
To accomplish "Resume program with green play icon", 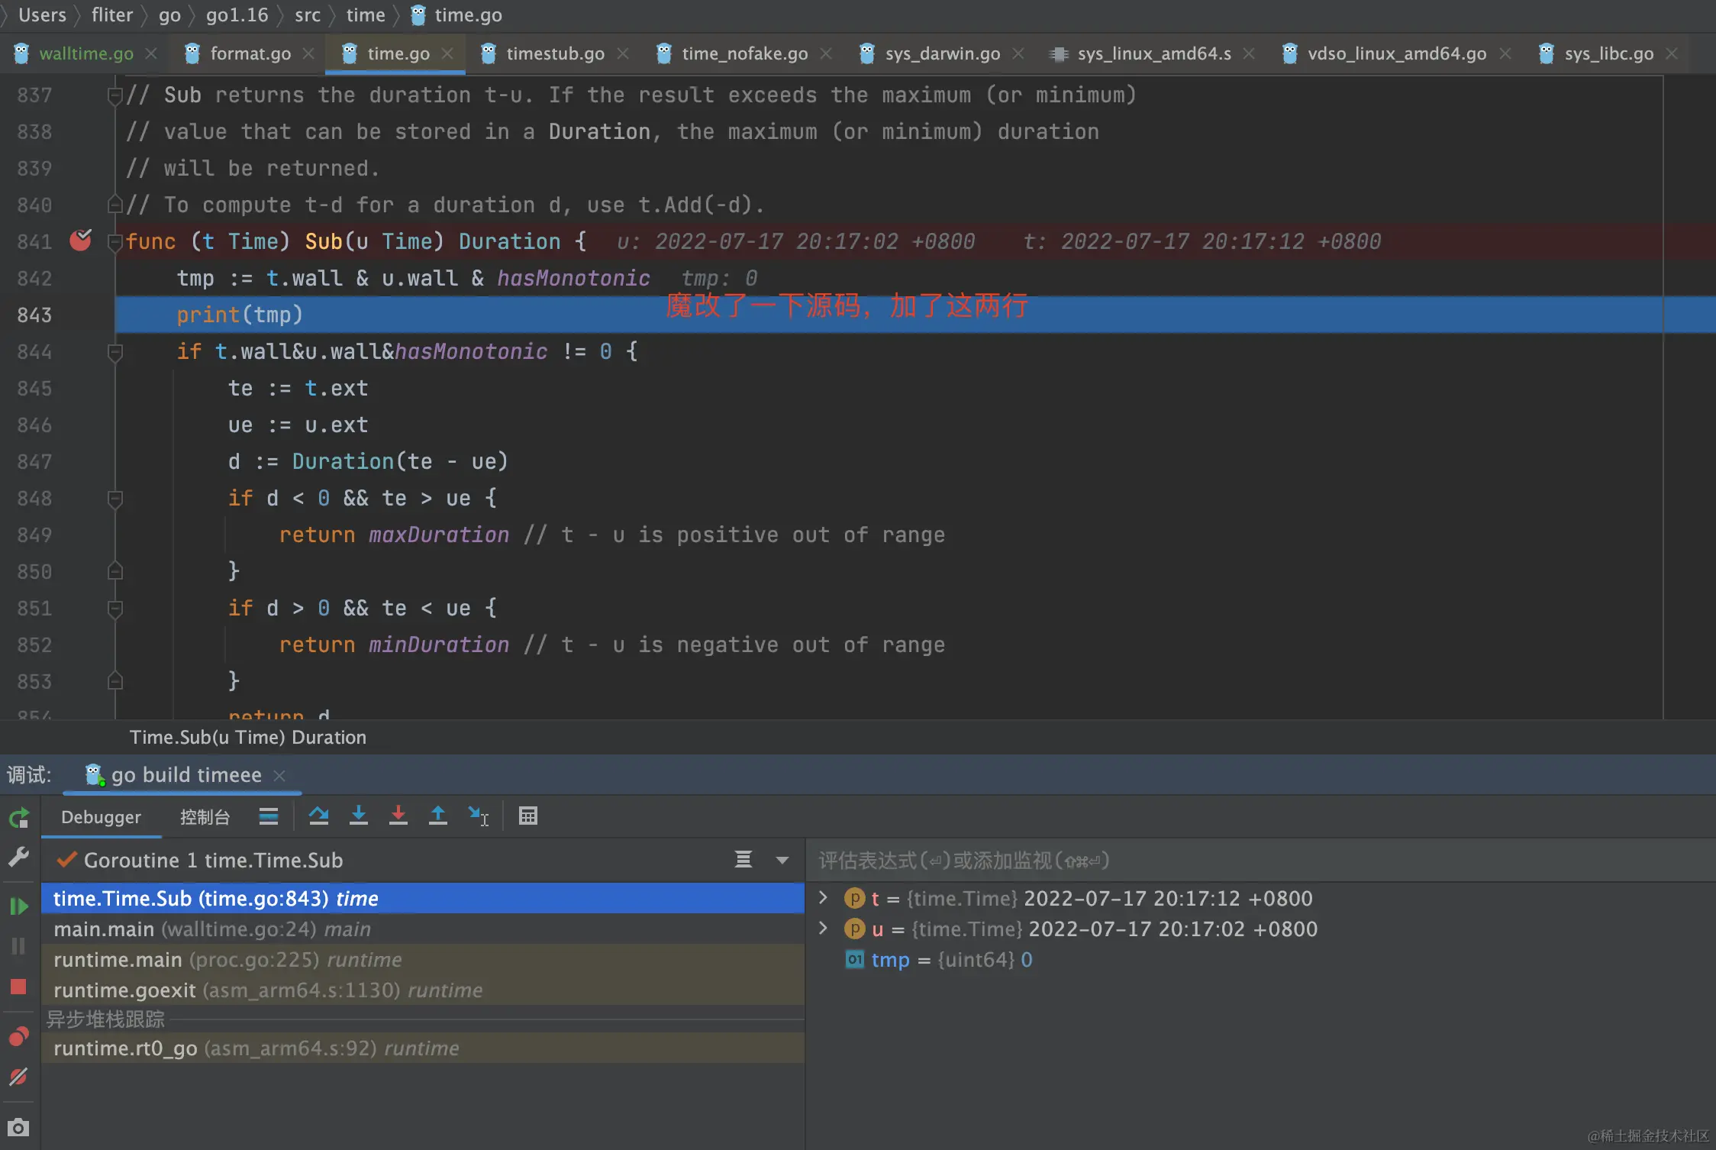I will [18, 906].
